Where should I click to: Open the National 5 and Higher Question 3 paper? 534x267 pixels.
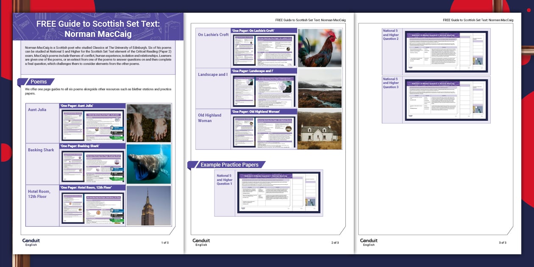(x=446, y=100)
